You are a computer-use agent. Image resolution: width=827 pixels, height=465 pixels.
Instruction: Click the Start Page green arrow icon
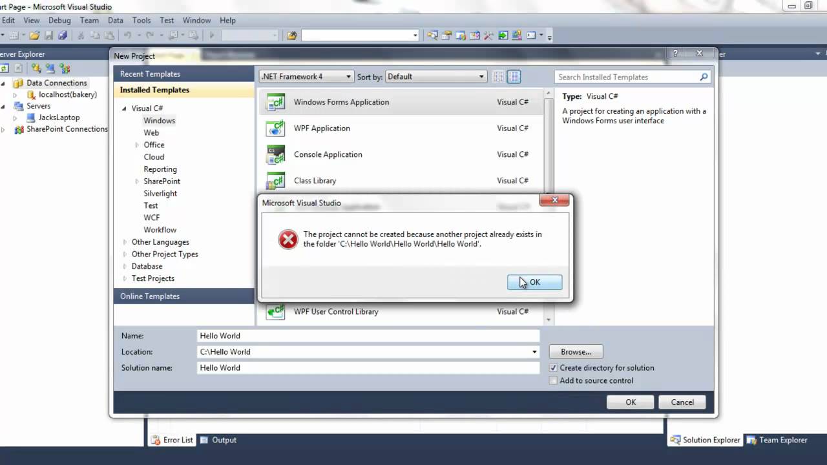pos(503,36)
